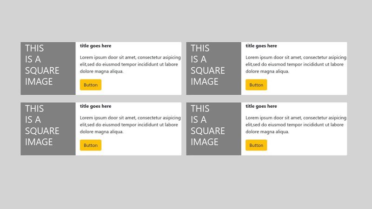Image resolution: width=372 pixels, height=209 pixels.
Task: Select the Lorem ipsum paragraph in the bottom-left card
Action: click(x=130, y=125)
